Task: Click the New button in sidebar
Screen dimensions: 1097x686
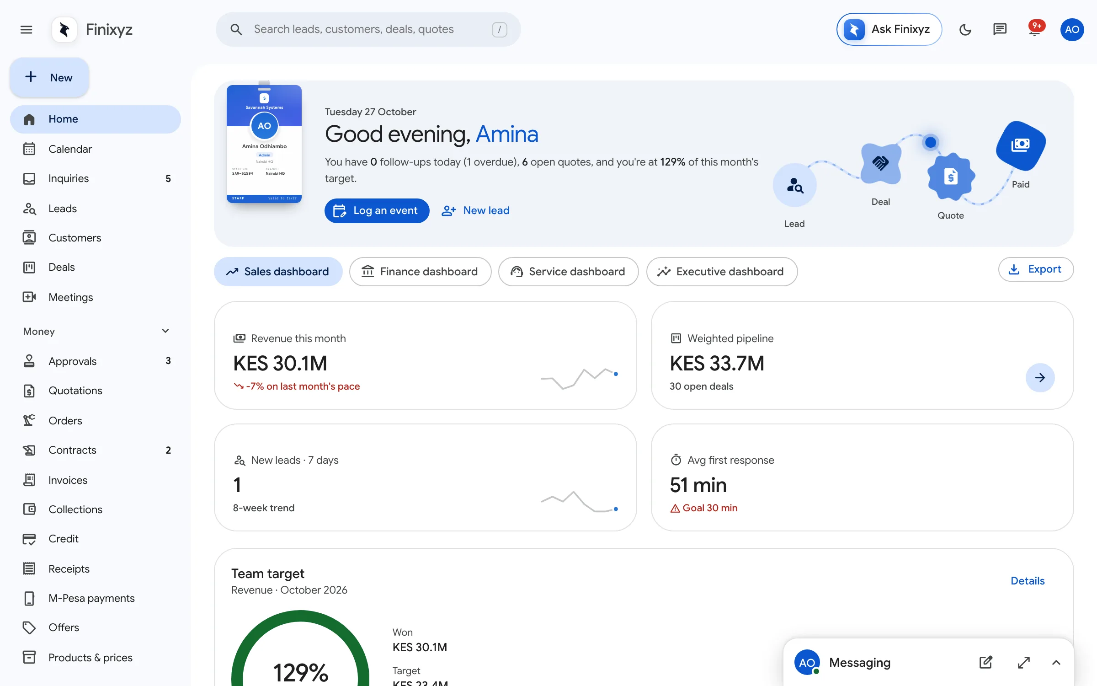Action: (x=49, y=77)
